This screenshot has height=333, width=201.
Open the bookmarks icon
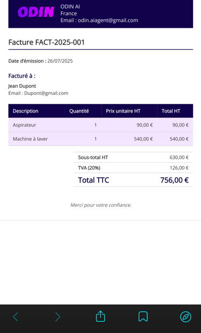[143, 316]
